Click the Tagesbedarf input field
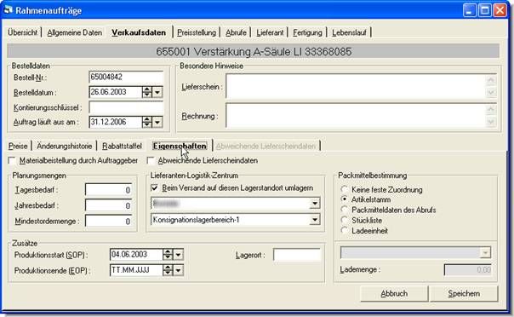514x317 pixels. point(109,190)
